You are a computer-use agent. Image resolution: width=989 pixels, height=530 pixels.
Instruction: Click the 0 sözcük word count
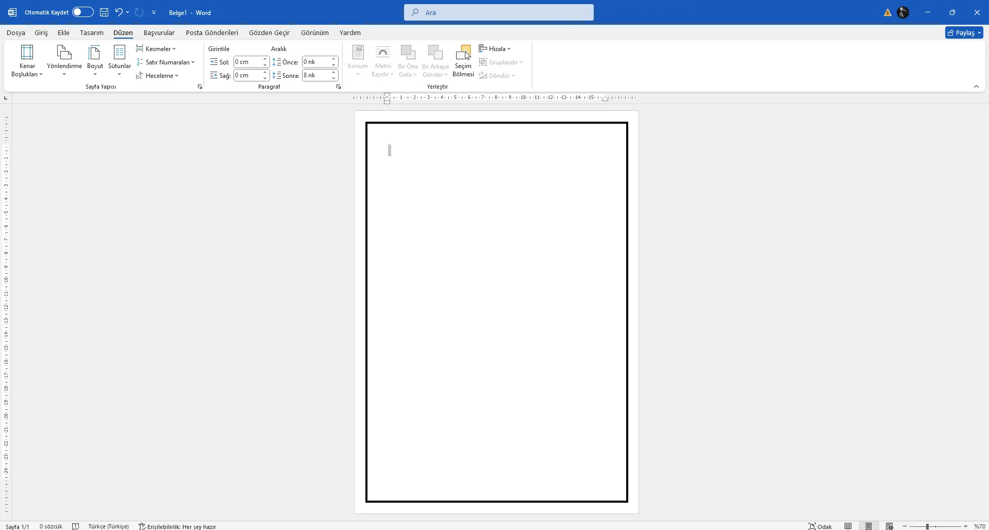[51, 526]
